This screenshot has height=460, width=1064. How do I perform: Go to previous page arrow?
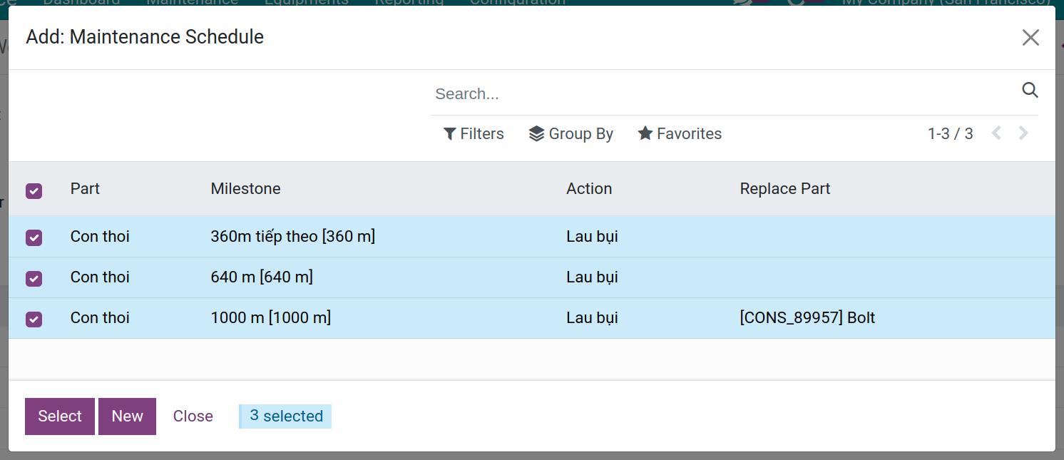(x=996, y=133)
